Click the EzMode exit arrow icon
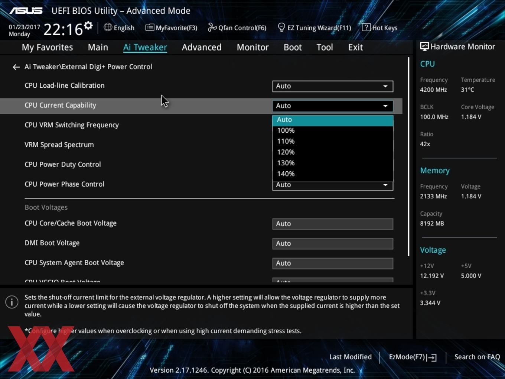Screen dimensions: 505x379 tap(431, 357)
